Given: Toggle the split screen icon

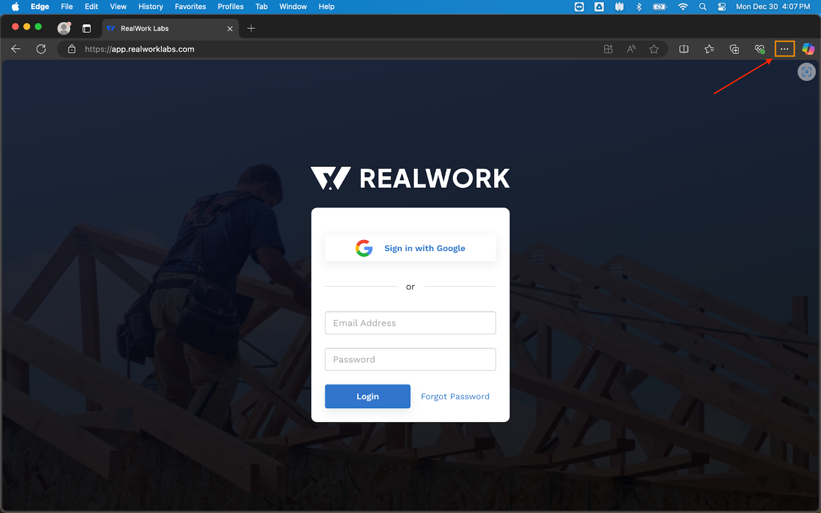Looking at the screenshot, I should pyautogui.click(x=684, y=49).
